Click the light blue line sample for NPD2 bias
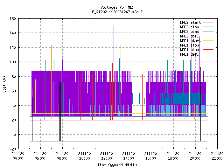 (208, 31)
